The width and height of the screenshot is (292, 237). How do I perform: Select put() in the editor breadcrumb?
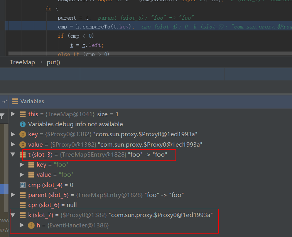click(x=53, y=62)
